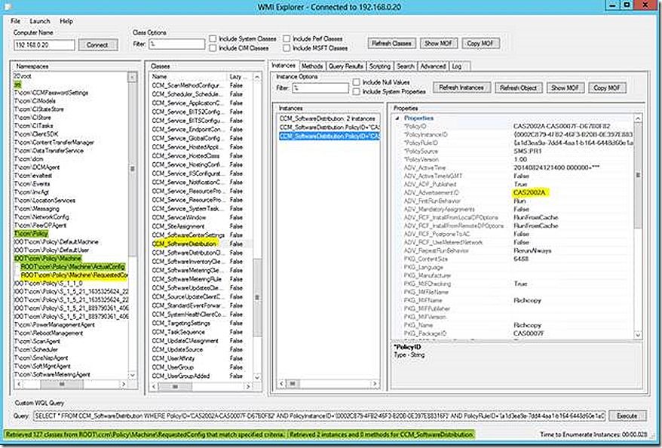662x448 pixels.
Task: Select the ccm\Policy\DefaultMachine namespace
Action: [56, 242]
